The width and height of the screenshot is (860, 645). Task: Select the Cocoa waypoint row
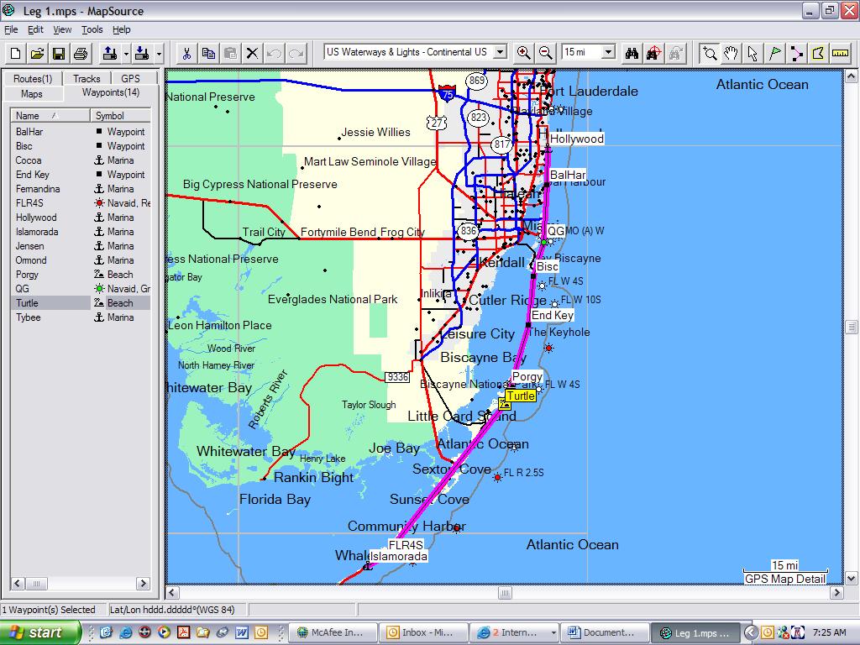[x=80, y=160]
